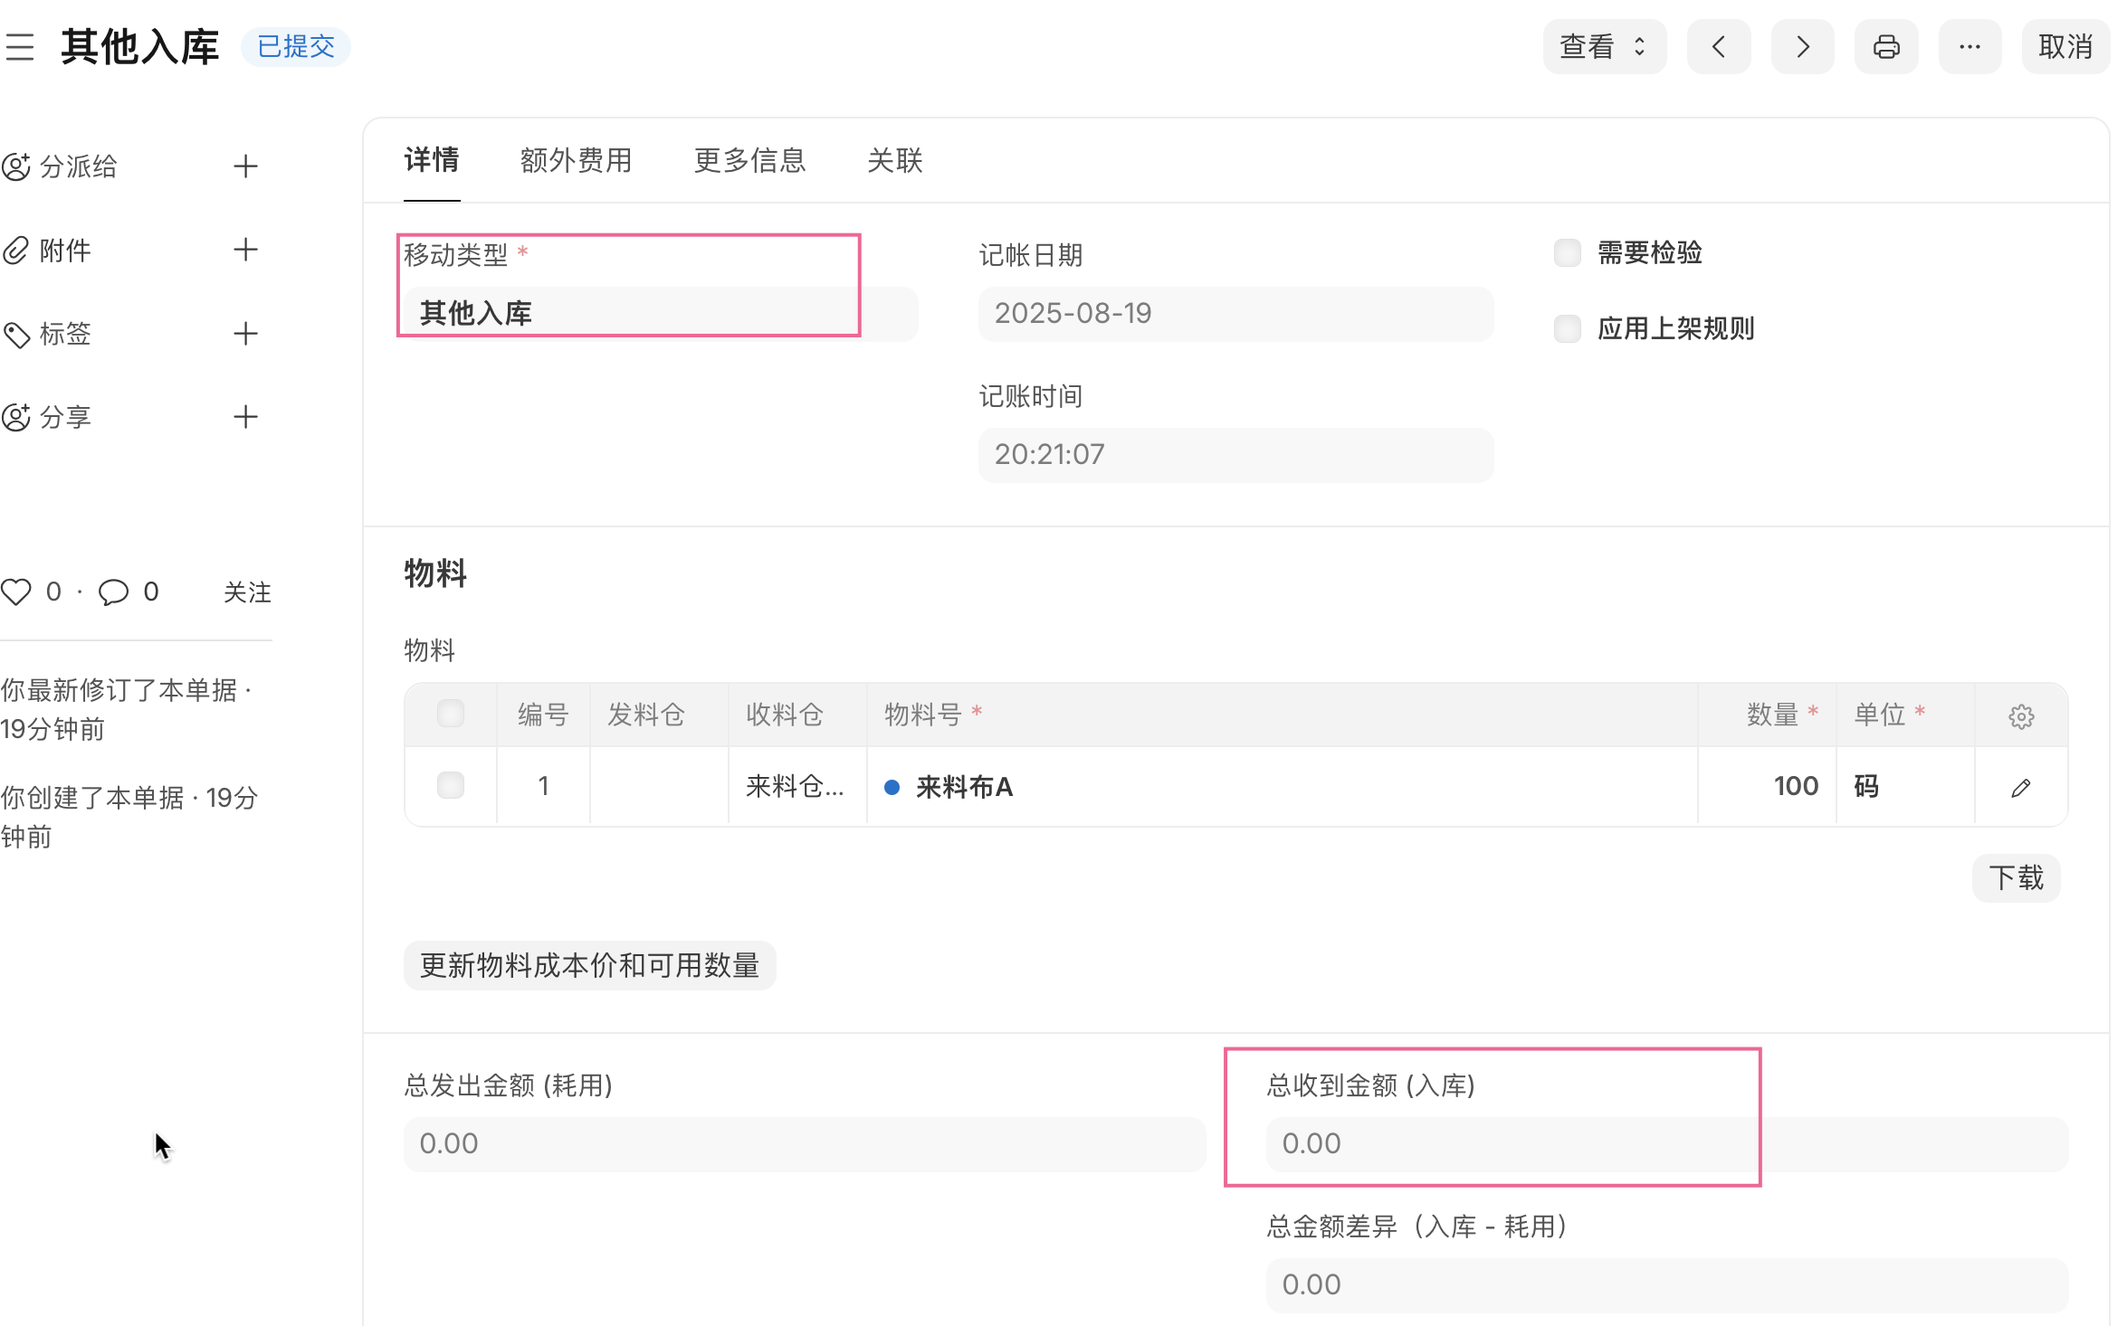Add an attachment with plus icon
Viewport: 2127px width, 1326px height.
pos(245,251)
